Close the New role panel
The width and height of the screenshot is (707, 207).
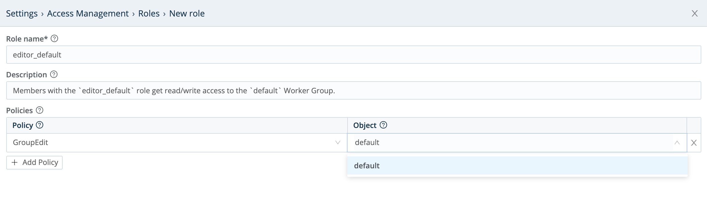pyautogui.click(x=694, y=13)
